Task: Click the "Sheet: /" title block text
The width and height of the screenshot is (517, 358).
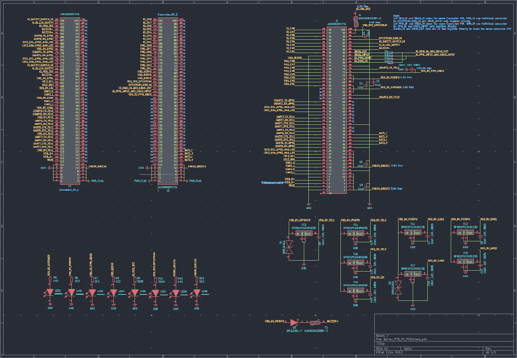Action: [382, 336]
